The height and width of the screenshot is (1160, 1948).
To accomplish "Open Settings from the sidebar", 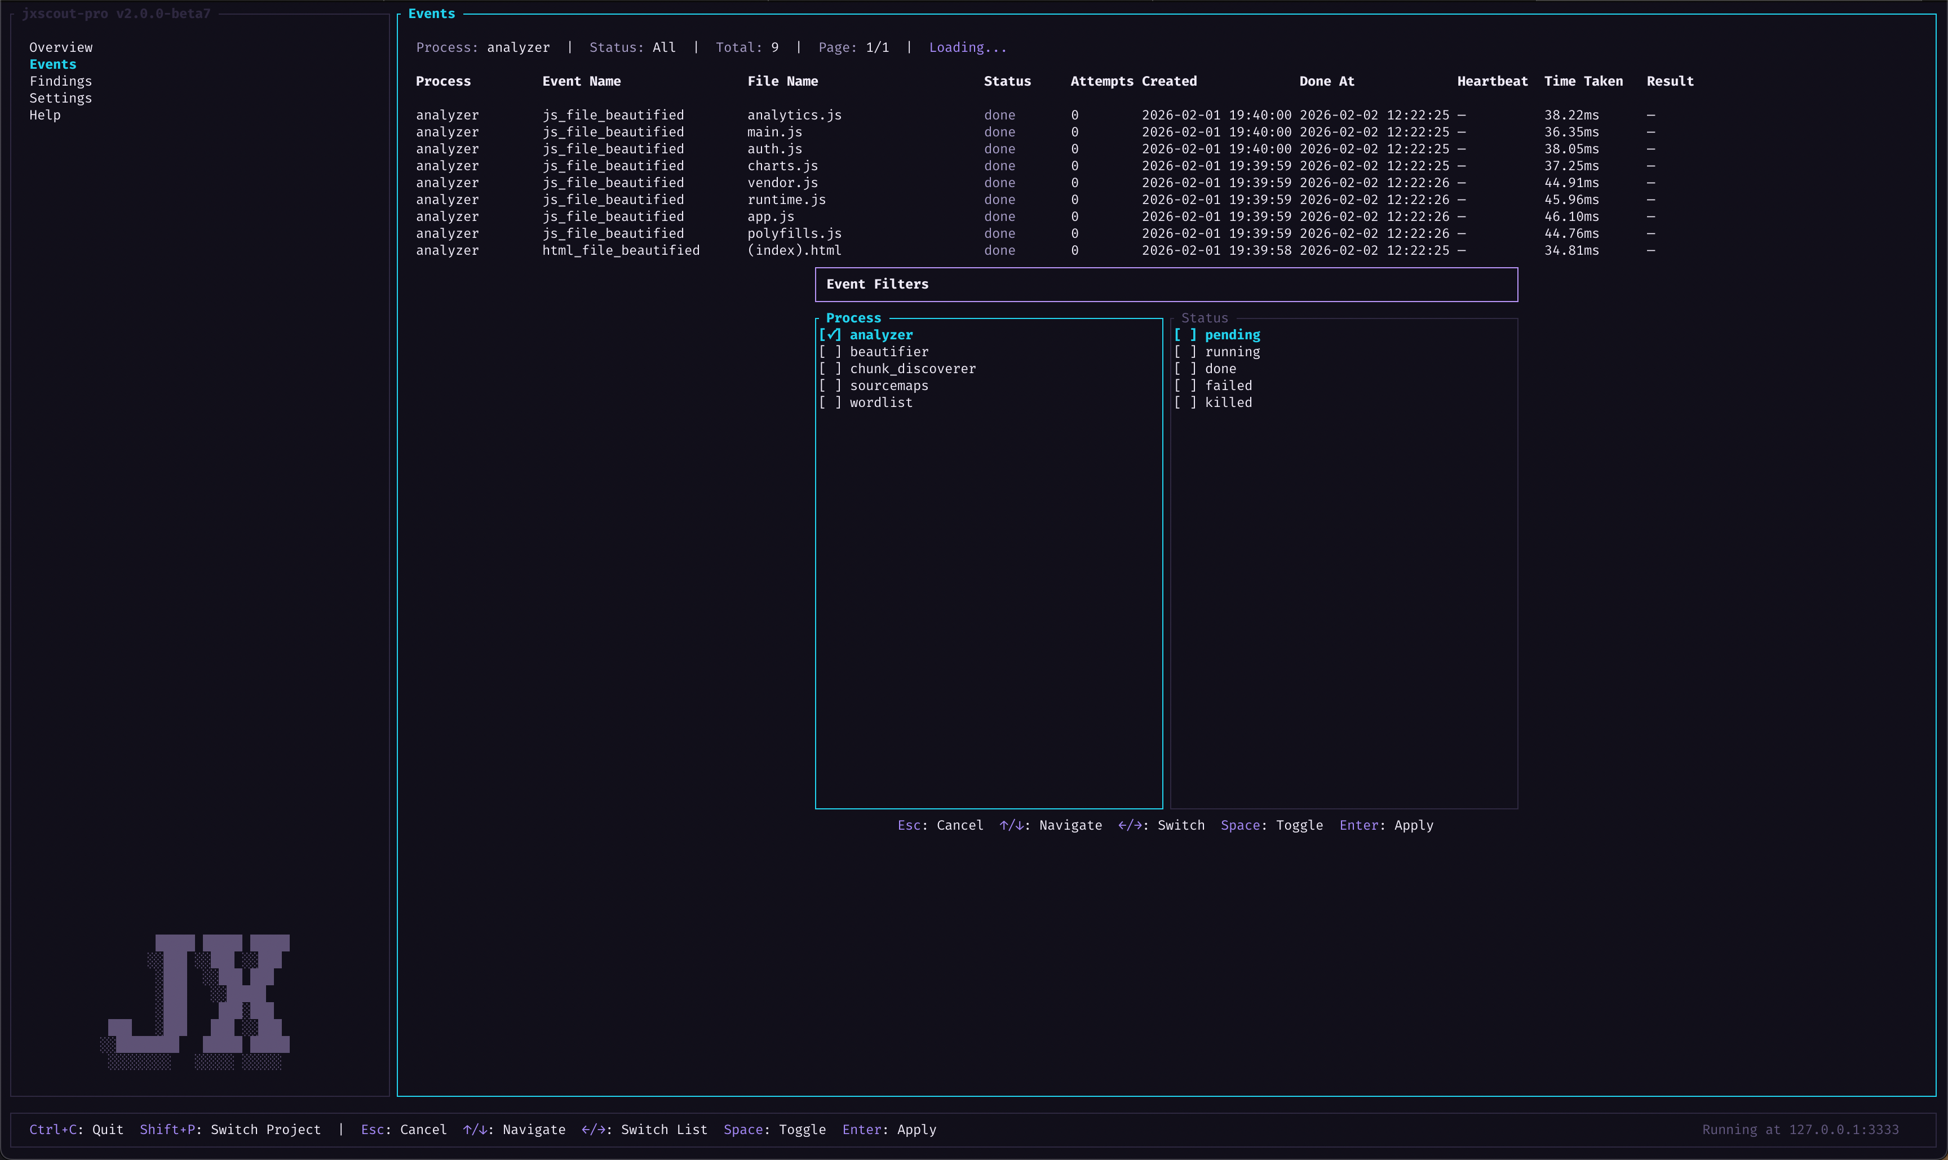I will 61,99.
